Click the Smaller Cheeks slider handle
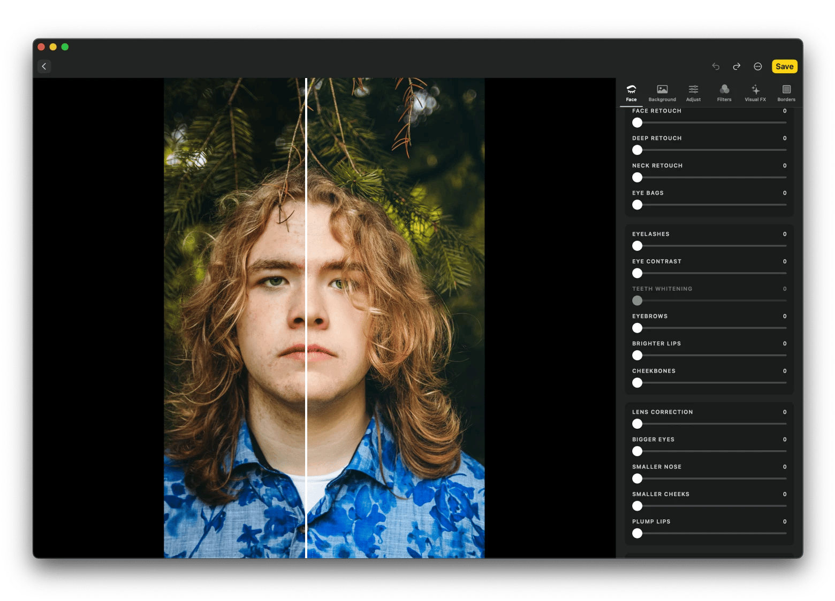Viewport: 835px width, 601px height. coord(637,506)
